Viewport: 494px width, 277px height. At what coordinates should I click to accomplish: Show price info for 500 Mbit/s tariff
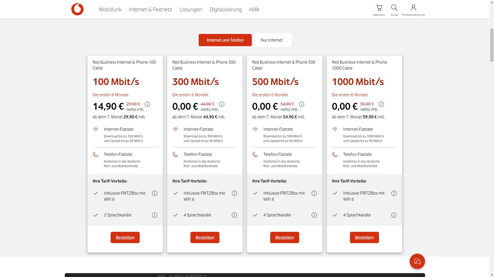302,104
